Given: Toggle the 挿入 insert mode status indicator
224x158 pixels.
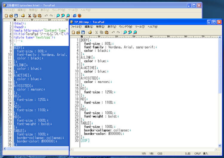Looking at the screenshot, I should 206,153.
